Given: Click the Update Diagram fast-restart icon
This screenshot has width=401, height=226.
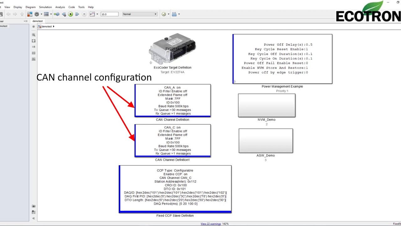Looking at the screenshot, I should coord(57,14).
